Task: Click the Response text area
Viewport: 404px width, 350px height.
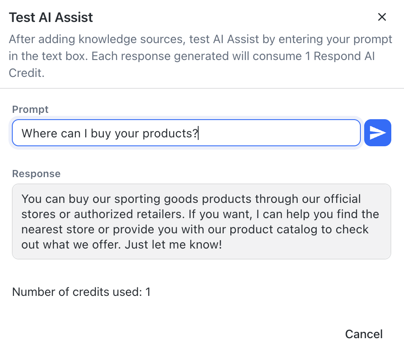Action: coord(201,221)
